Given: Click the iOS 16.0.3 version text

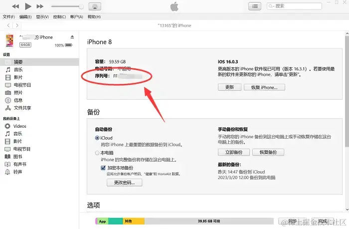Looking at the screenshot, I should tap(228, 61).
